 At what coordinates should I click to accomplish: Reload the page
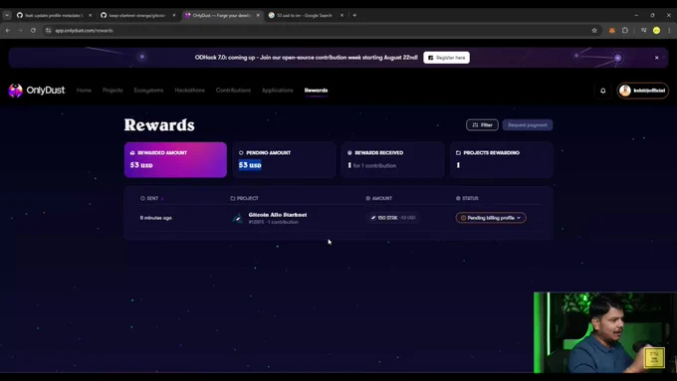pyautogui.click(x=33, y=30)
